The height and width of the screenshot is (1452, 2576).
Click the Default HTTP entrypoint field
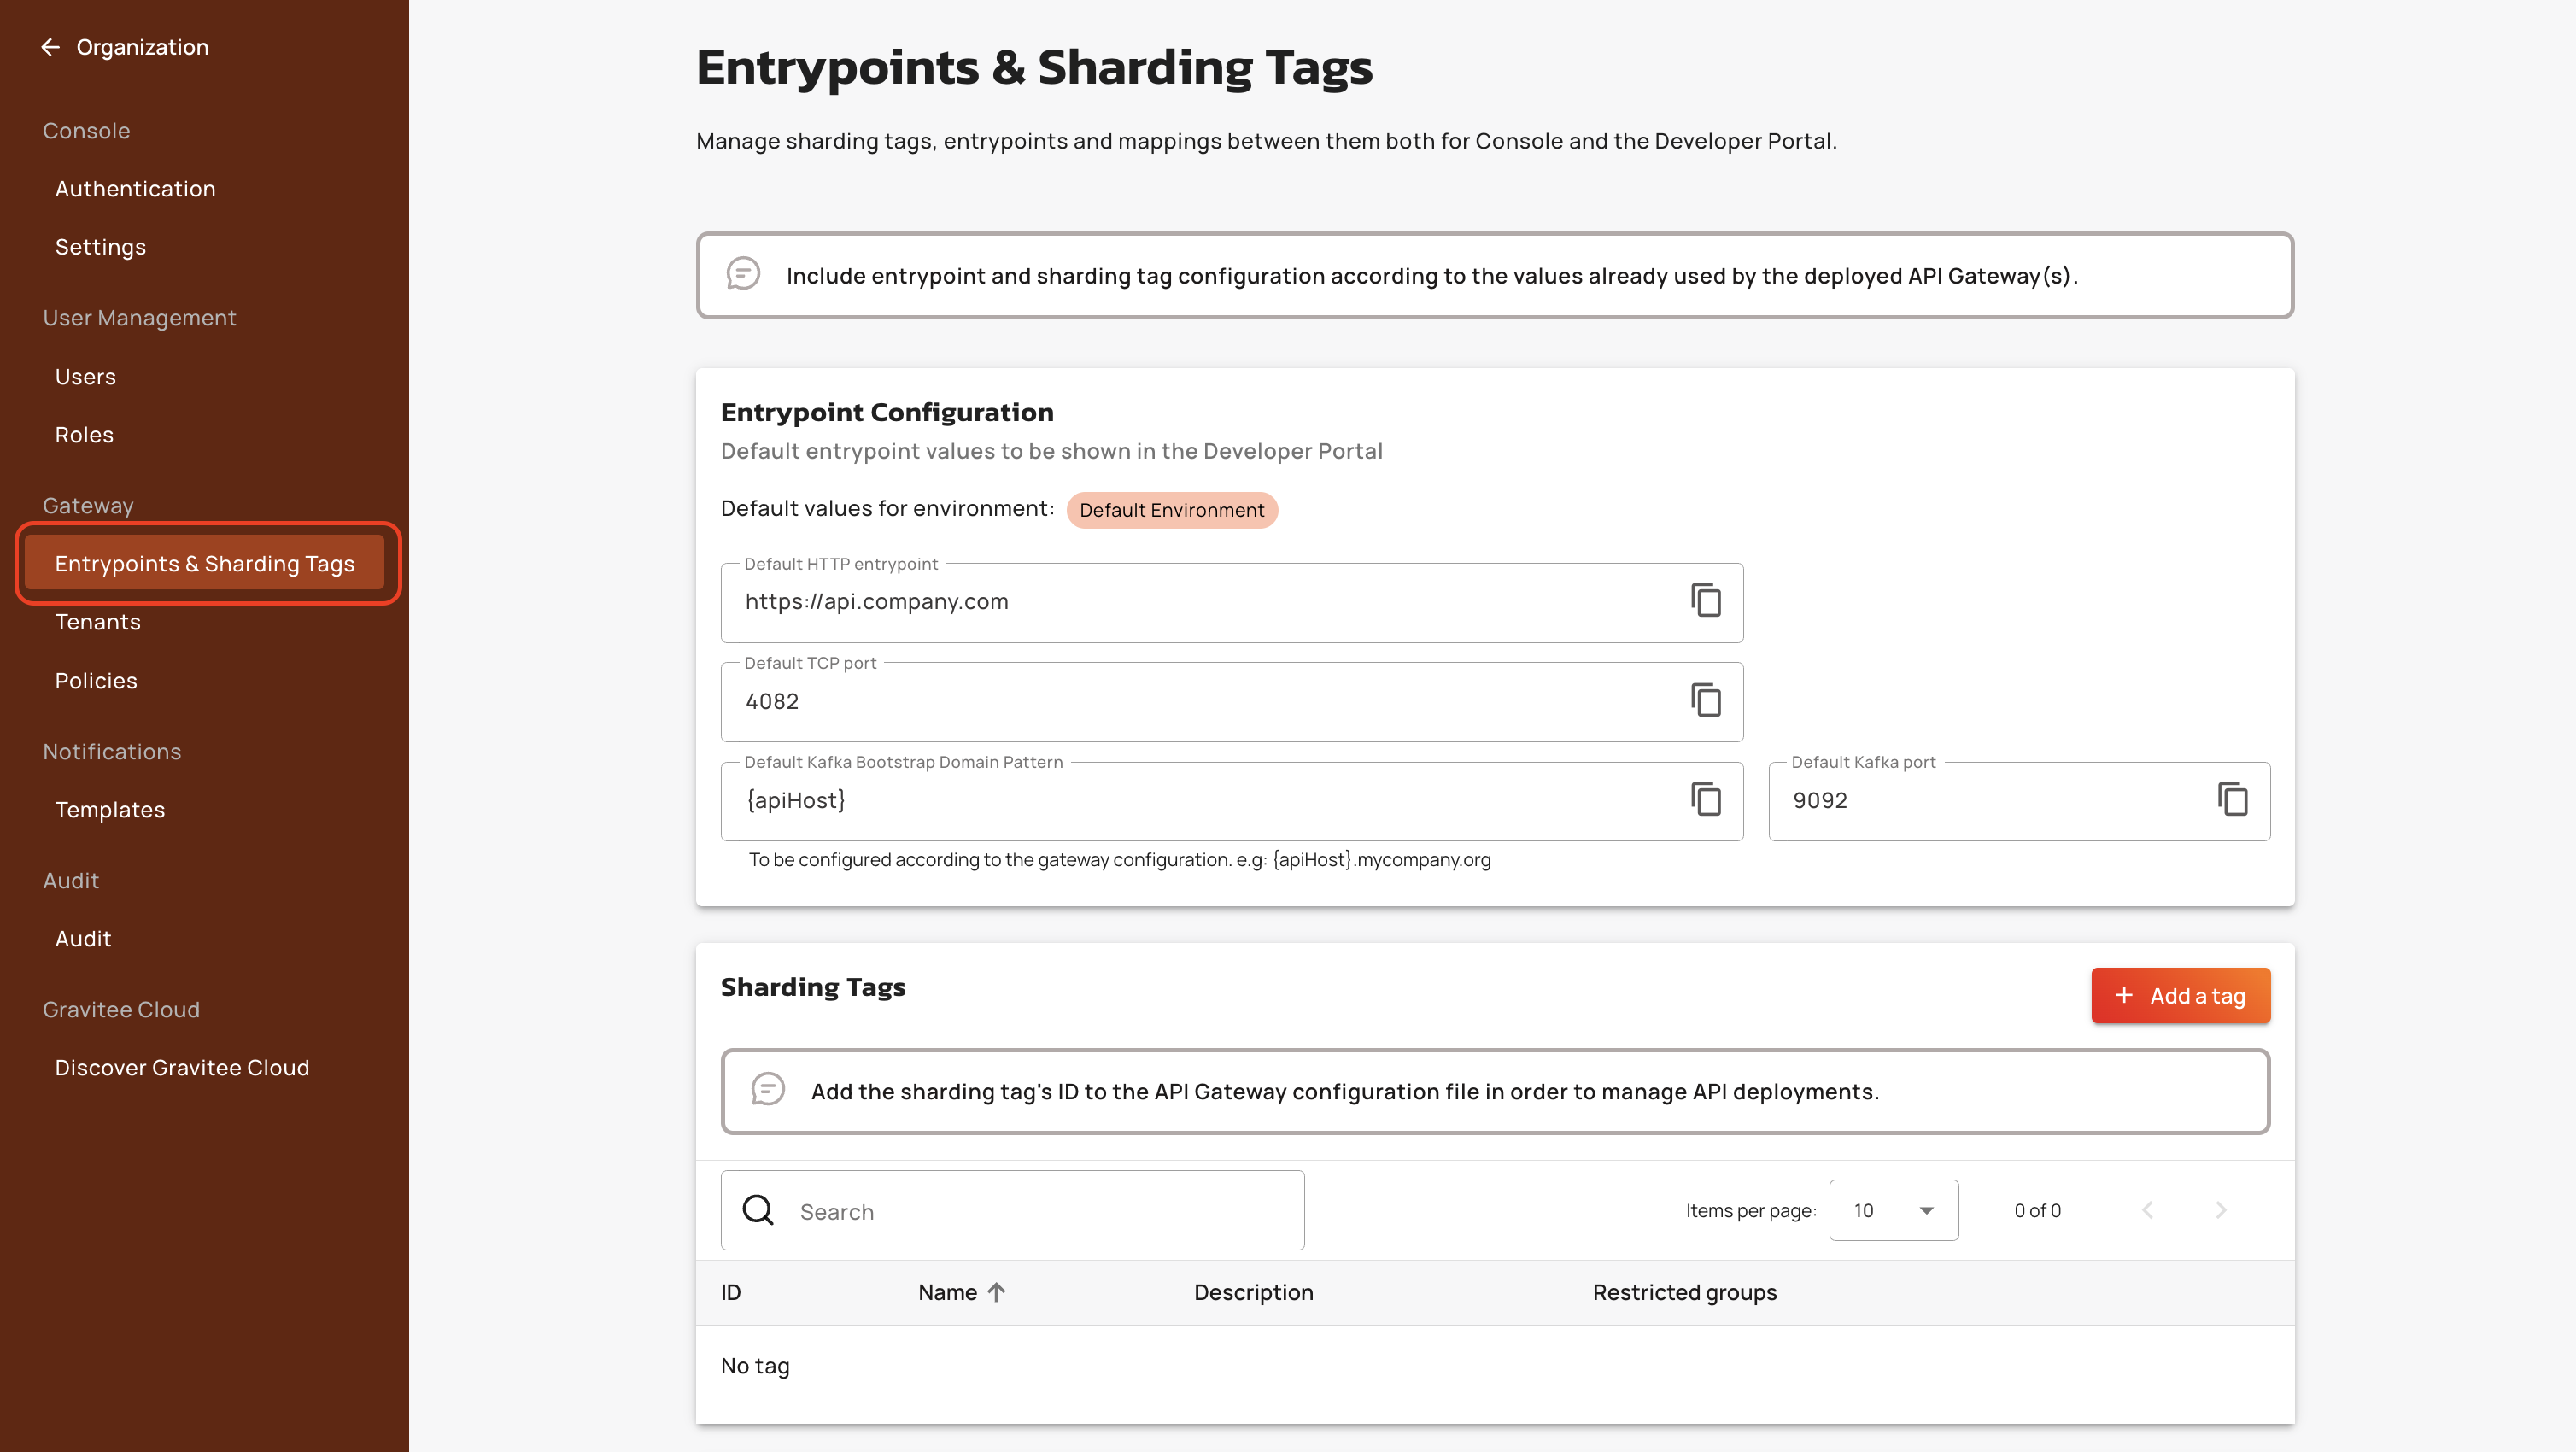click(1200, 602)
